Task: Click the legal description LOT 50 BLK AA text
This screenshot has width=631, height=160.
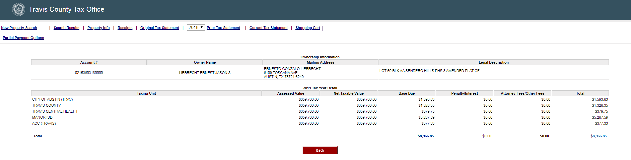Action: pyautogui.click(x=429, y=71)
